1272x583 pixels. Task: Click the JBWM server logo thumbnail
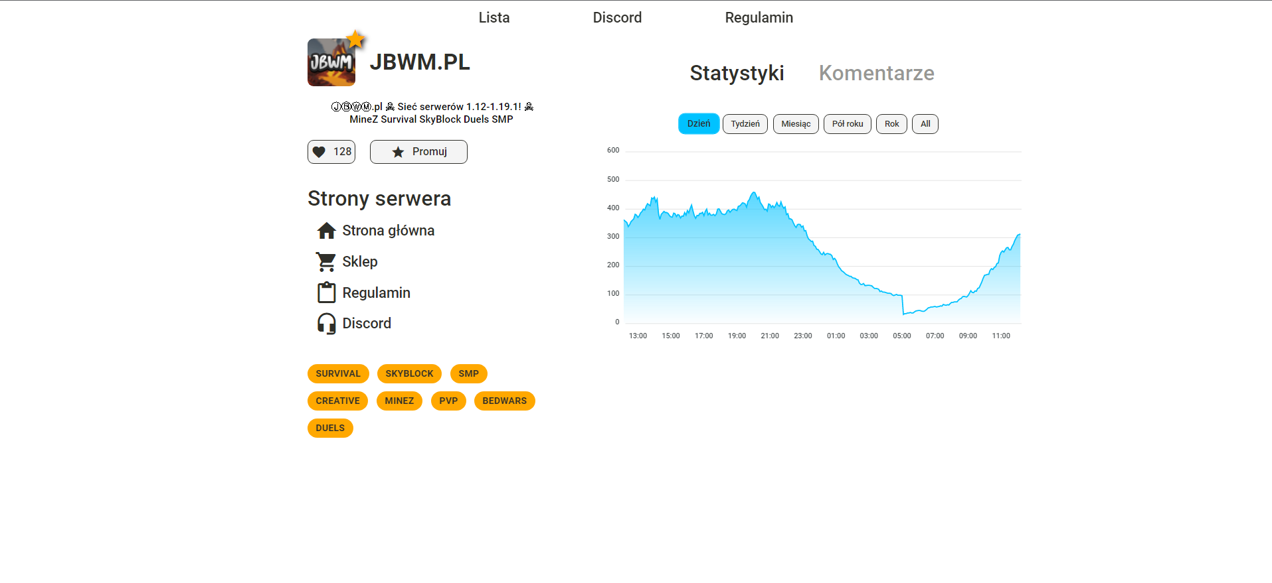pyautogui.click(x=331, y=64)
